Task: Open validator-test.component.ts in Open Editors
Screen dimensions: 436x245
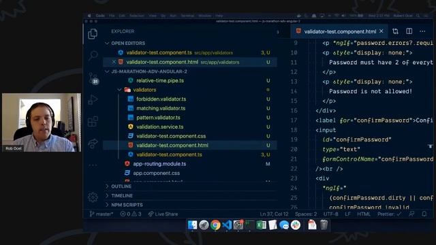Action: 190,52
